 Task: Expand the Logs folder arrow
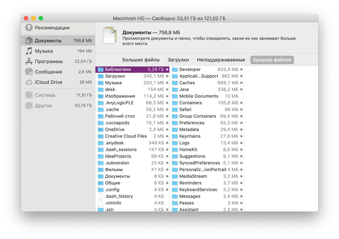242,143
